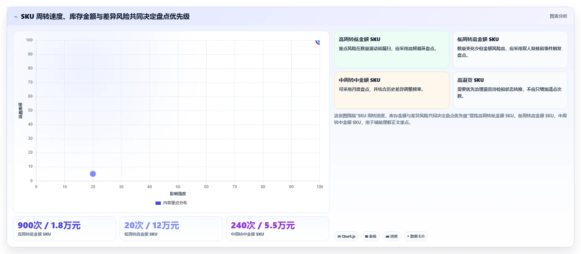Screen dimensions: 581x254
Task: Open the 高周转低金额 SKU green card
Action: pos(391,49)
